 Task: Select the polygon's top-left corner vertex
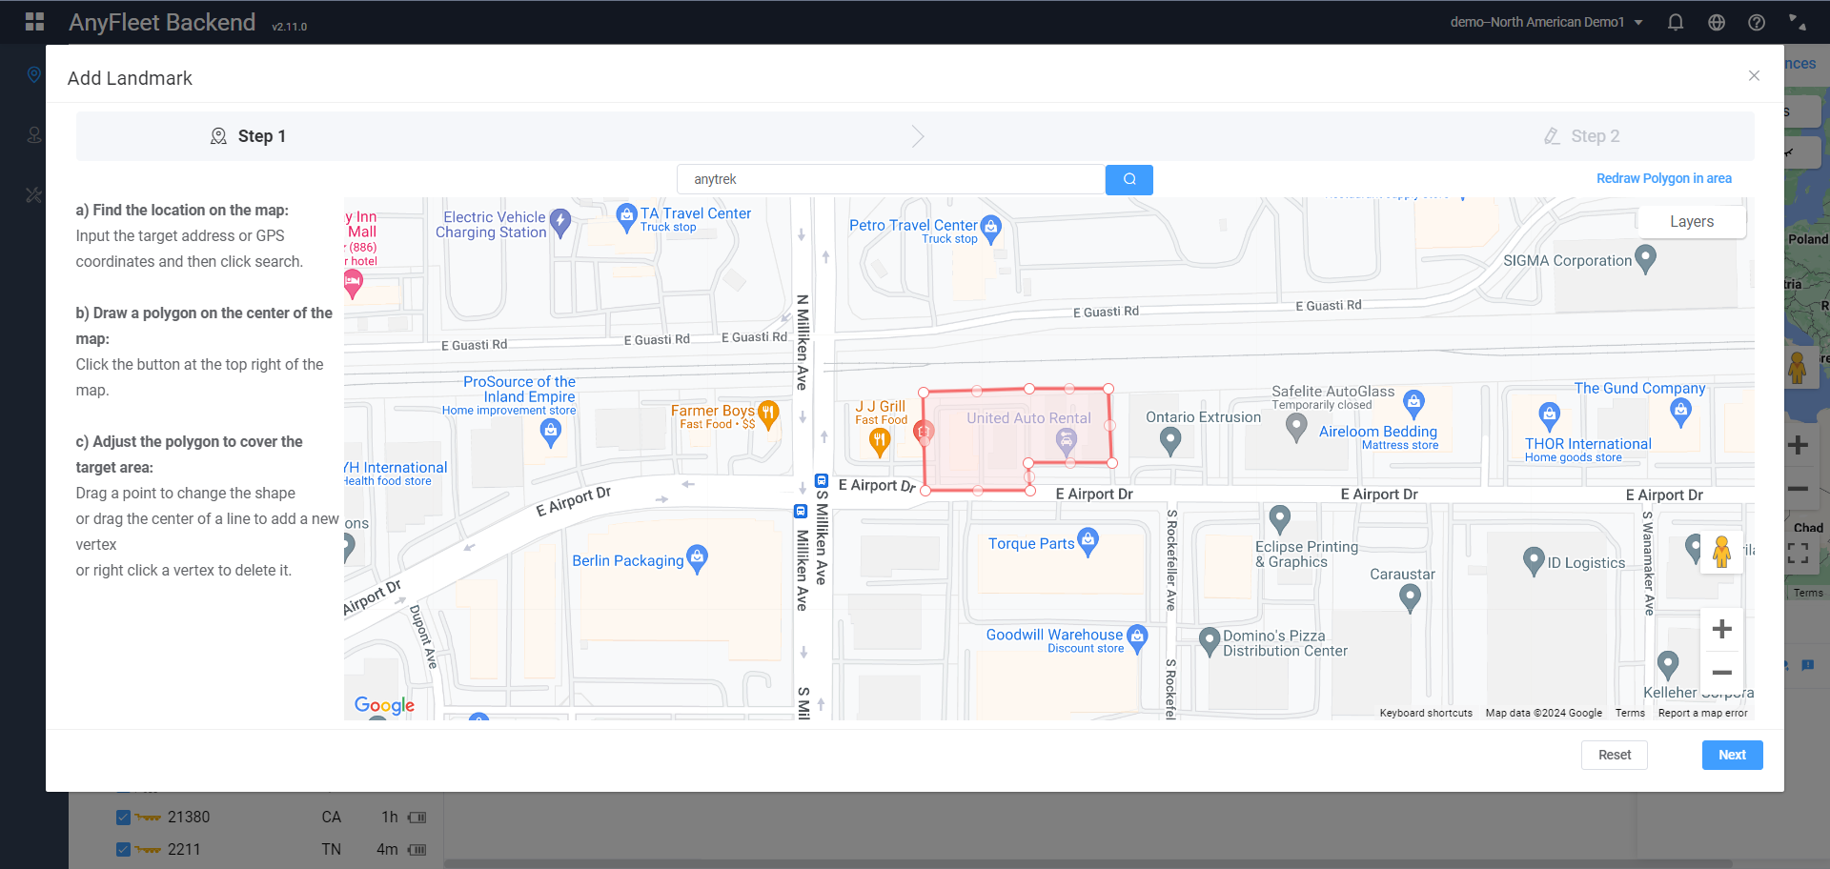[x=924, y=392]
